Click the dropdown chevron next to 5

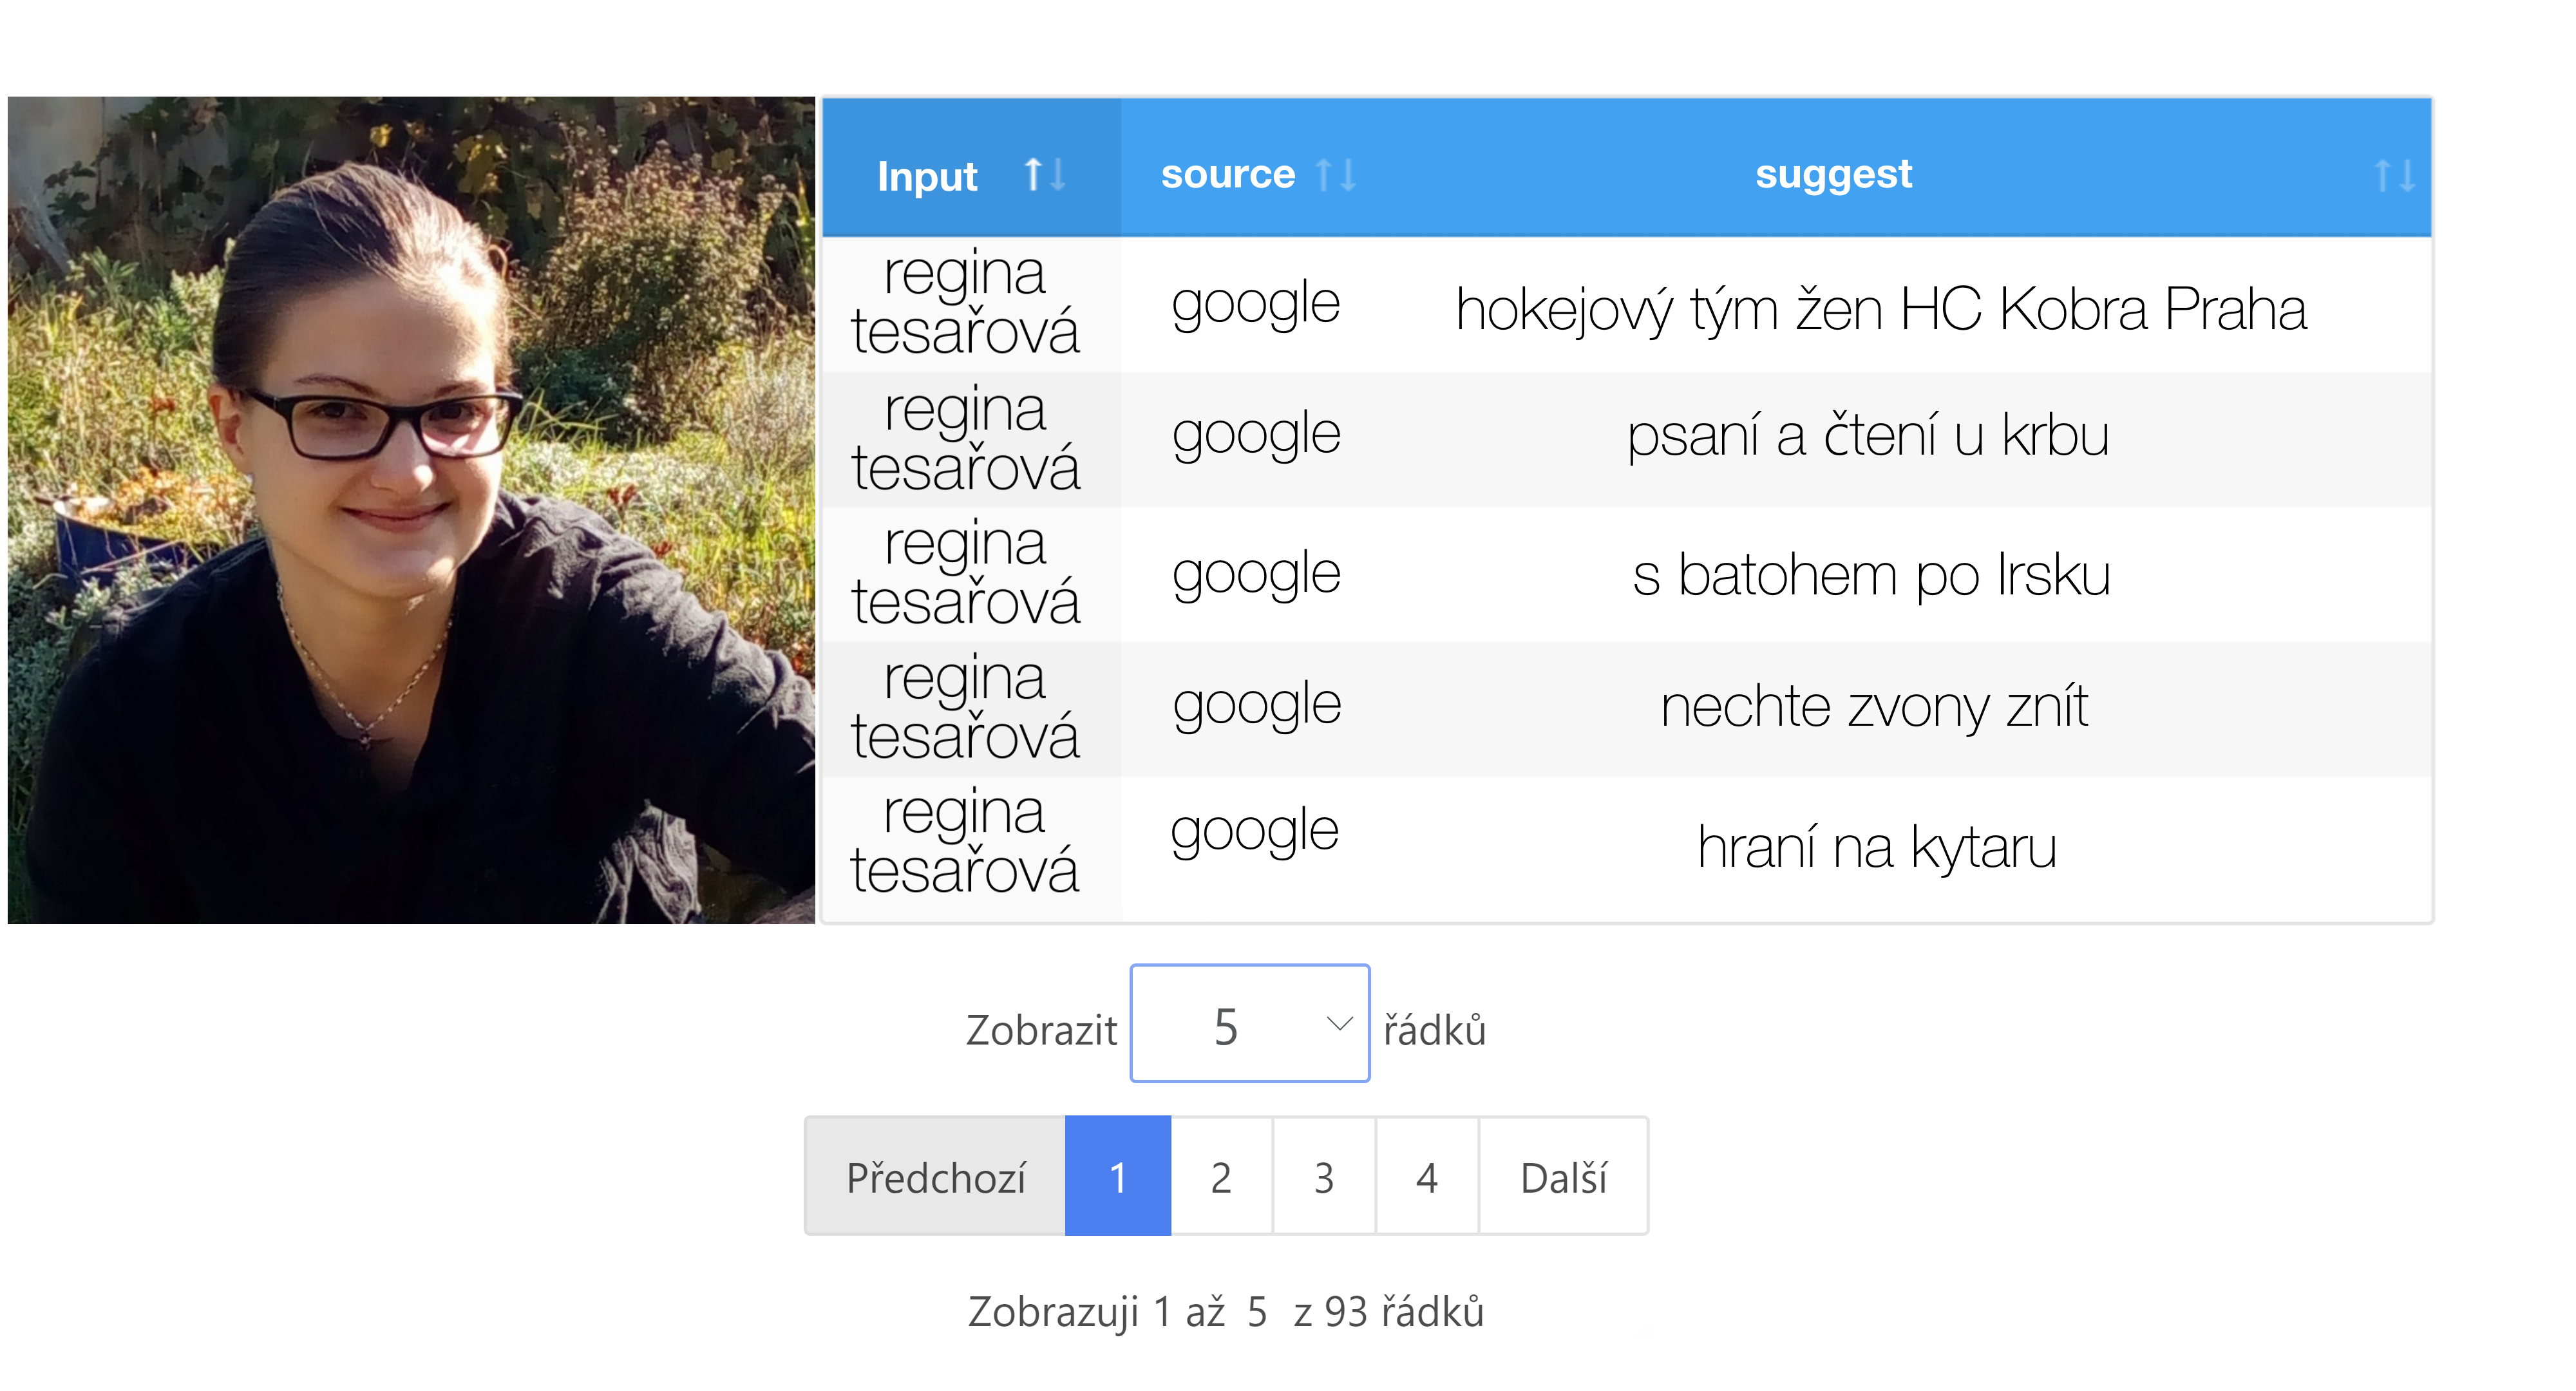(1339, 1024)
